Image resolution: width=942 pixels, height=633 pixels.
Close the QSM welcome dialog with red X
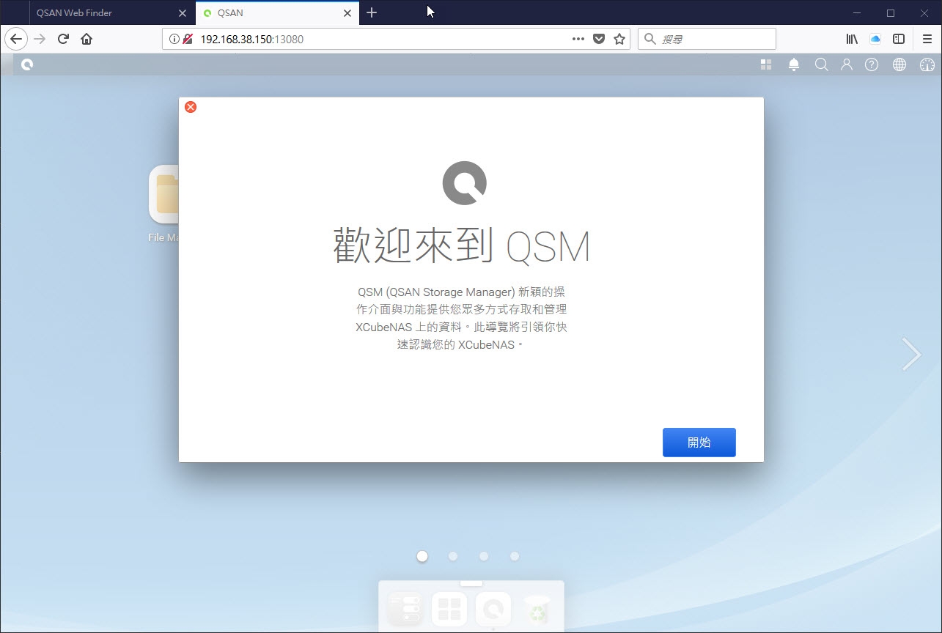coord(191,107)
